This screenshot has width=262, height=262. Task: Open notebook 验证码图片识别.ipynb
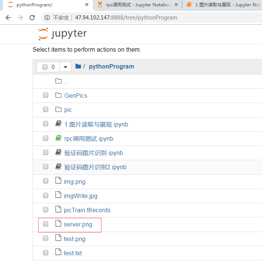(x=94, y=153)
